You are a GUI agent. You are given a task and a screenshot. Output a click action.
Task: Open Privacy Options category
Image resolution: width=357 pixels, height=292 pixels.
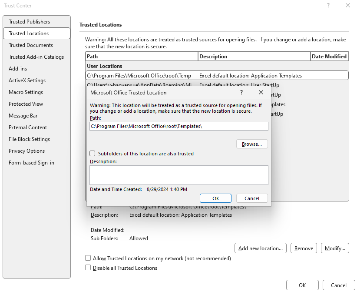[x=36, y=151]
